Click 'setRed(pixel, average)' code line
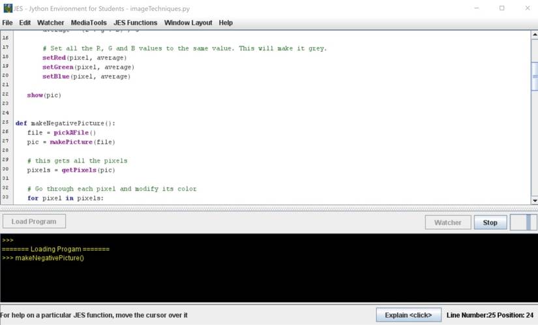The height and width of the screenshot is (325, 538). click(84, 57)
